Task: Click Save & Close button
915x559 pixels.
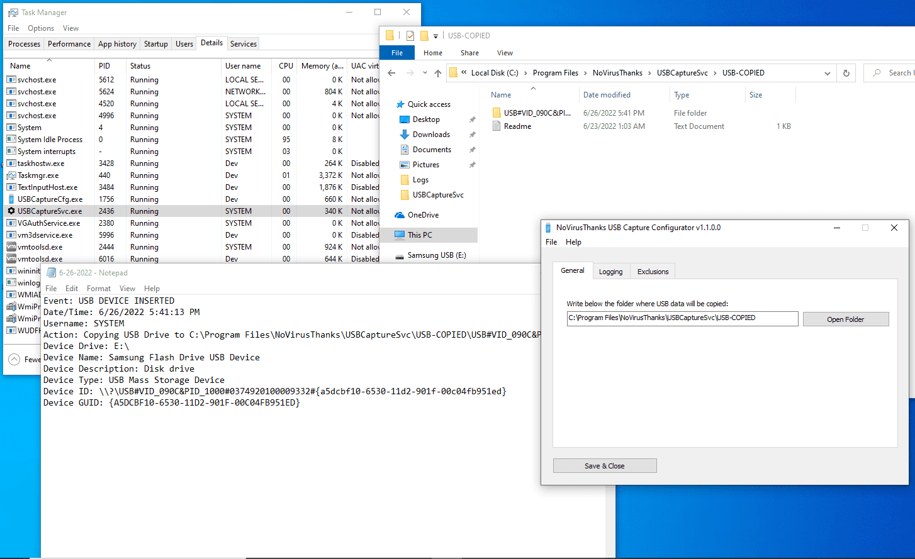Action: point(605,466)
